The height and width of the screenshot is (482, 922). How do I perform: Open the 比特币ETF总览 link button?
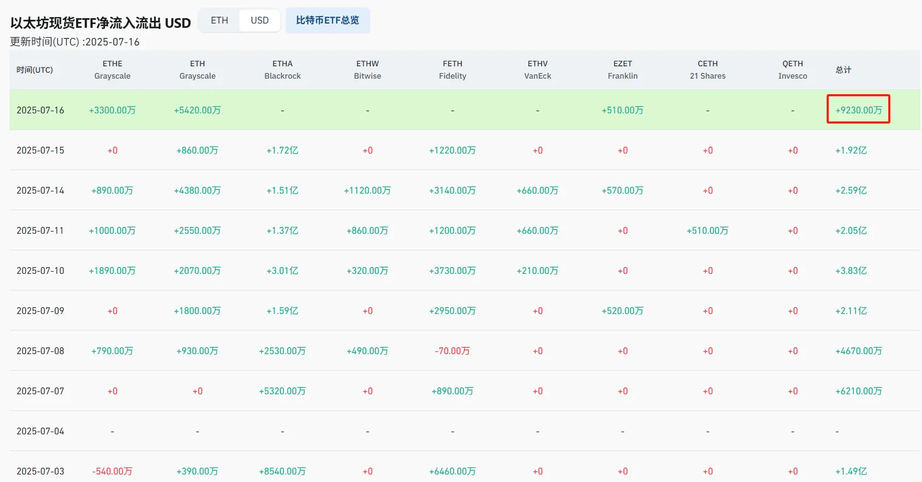[x=328, y=20]
